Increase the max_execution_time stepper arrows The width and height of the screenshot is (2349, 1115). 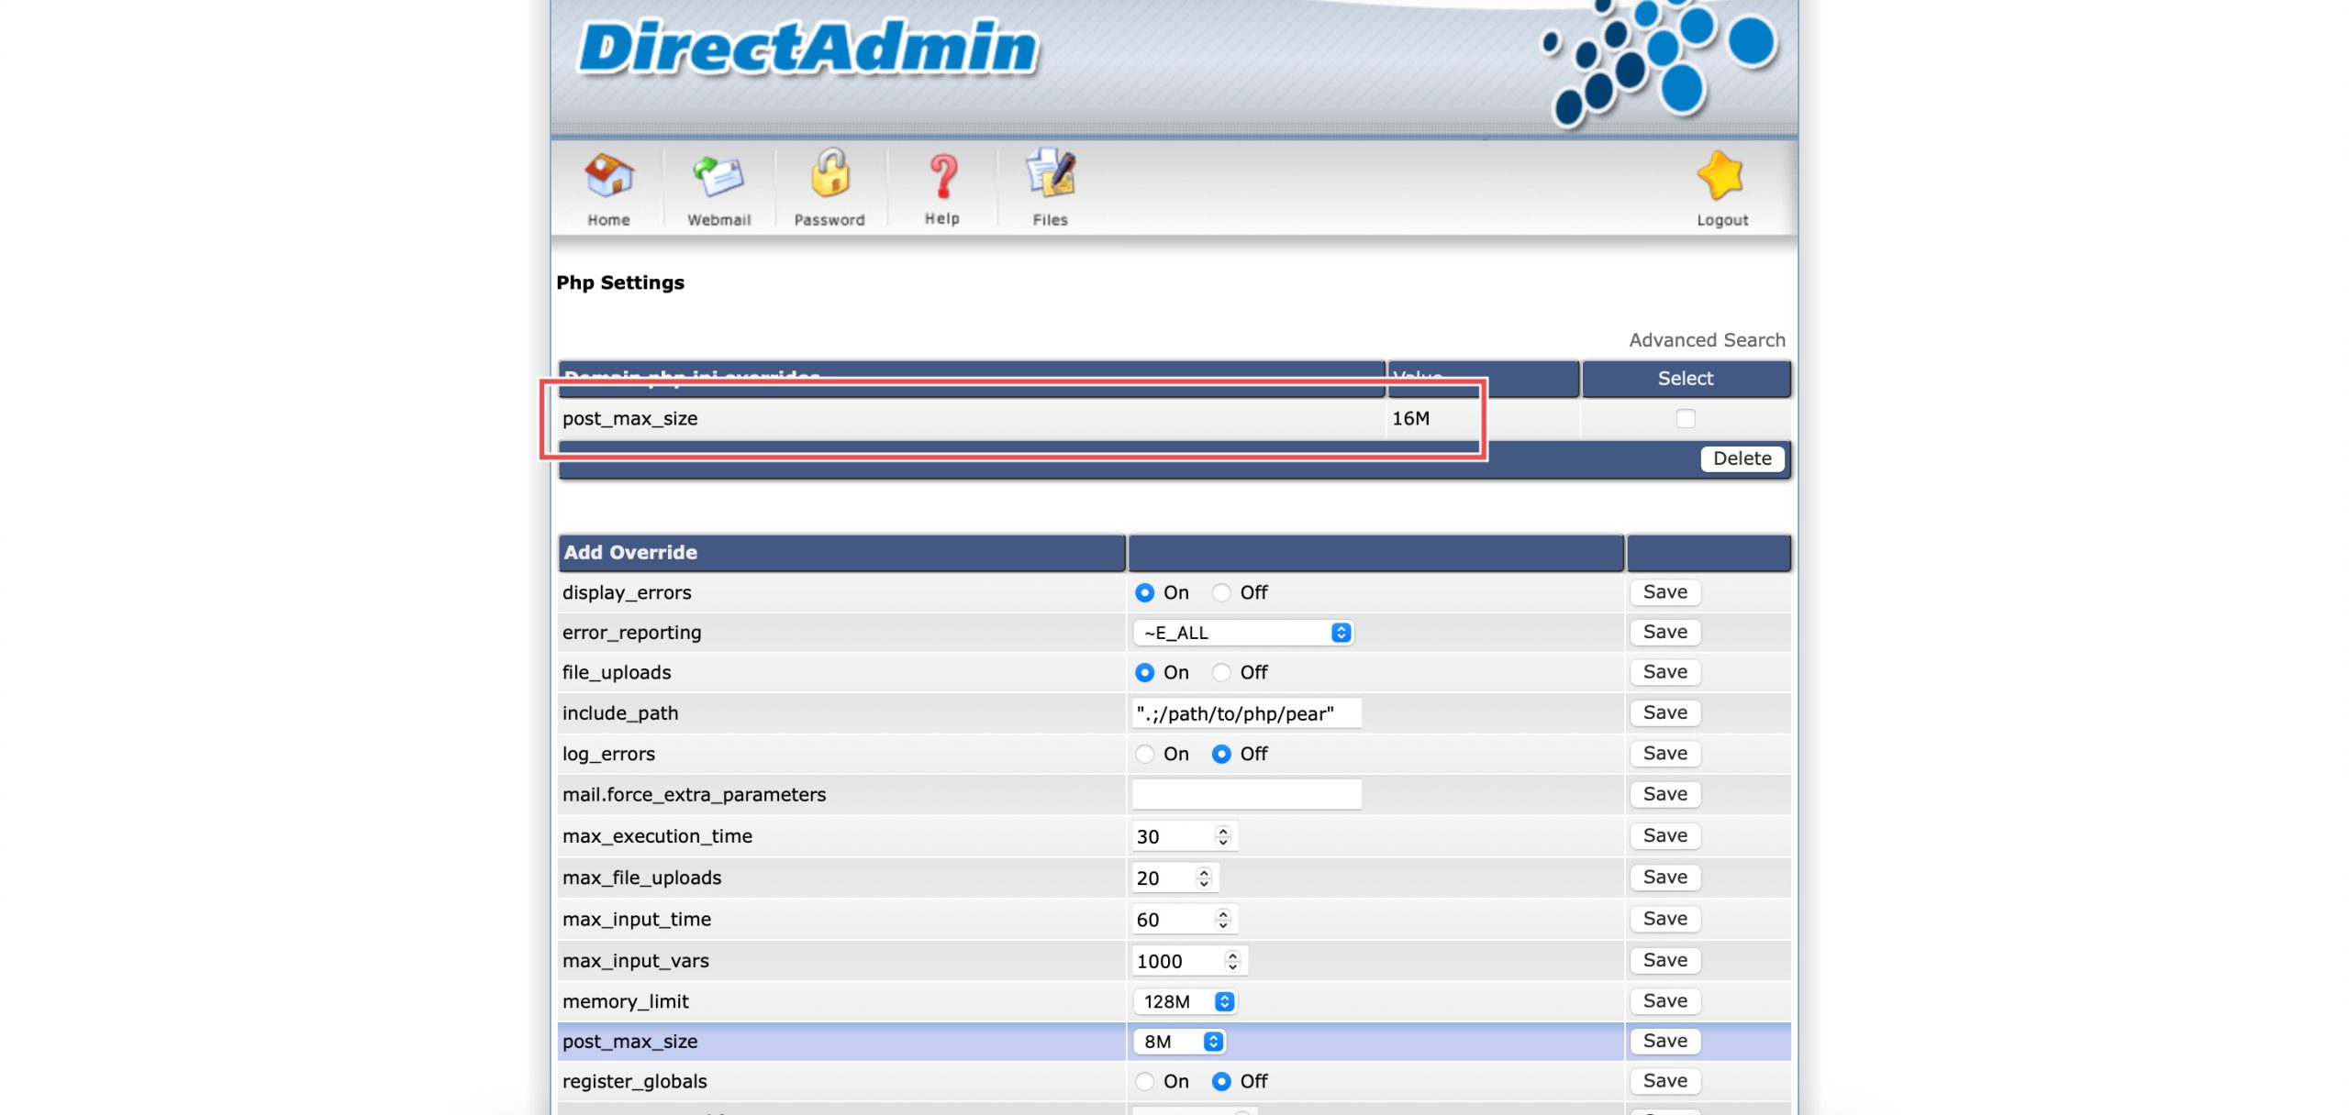tap(1222, 831)
